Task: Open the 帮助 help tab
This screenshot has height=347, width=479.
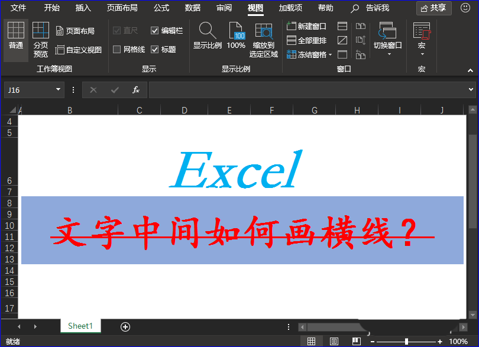Action: pos(326,8)
